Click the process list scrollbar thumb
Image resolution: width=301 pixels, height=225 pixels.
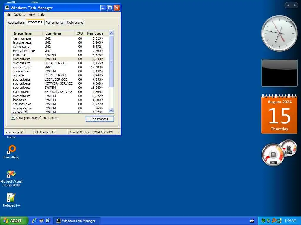click(111, 62)
